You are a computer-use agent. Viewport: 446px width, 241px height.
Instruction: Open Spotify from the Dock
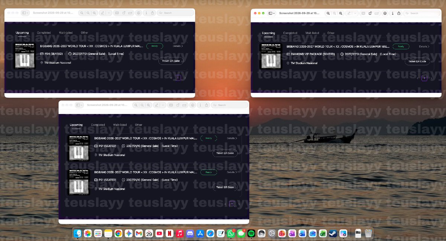point(251,233)
